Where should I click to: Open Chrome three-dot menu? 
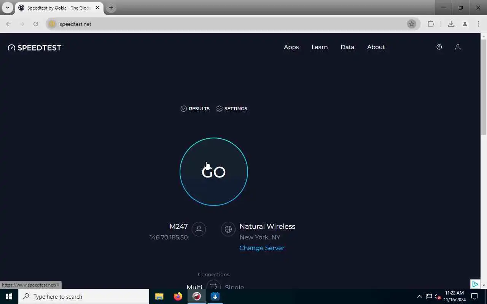(x=479, y=24)
